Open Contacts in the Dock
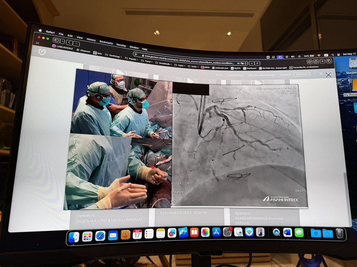Viewport: 357px width, 267px height. click(126, 235)
